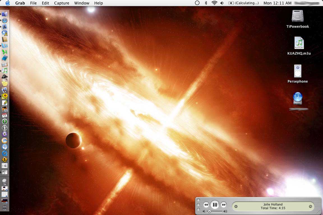Open Finder from the Dock
This screenshot has height=215, width=323.
point(4,14)
